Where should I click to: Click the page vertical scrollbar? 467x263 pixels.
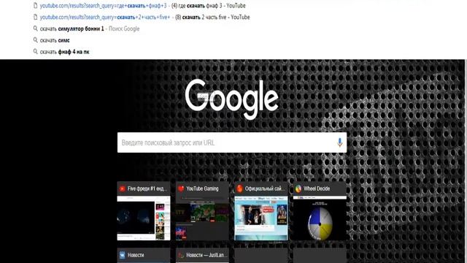pos(466,161)
